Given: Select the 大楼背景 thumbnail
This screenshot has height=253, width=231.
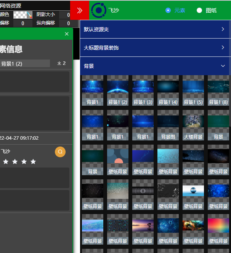Looking at the screenshot, I should pos(193,125).
